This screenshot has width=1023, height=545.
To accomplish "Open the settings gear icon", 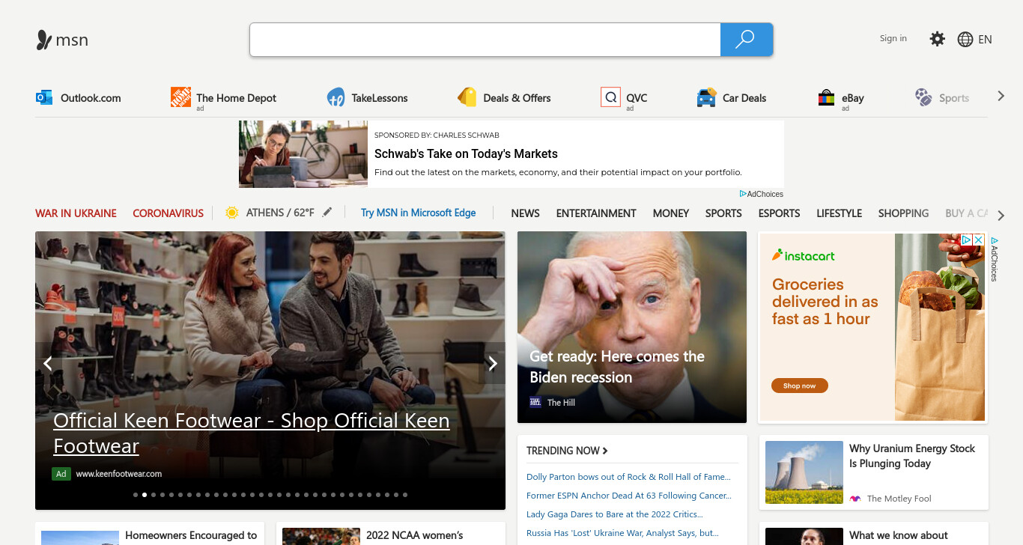I will click(x=938, y=39).
